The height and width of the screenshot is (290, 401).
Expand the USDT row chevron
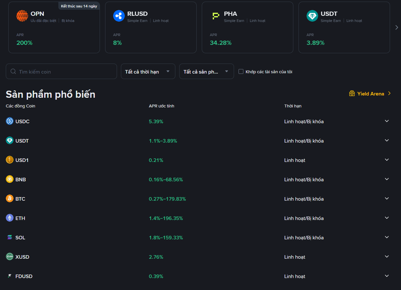pos(387,140)
